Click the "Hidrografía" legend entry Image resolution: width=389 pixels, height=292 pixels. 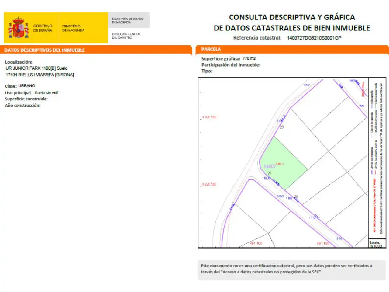click(x=372, y=99)
